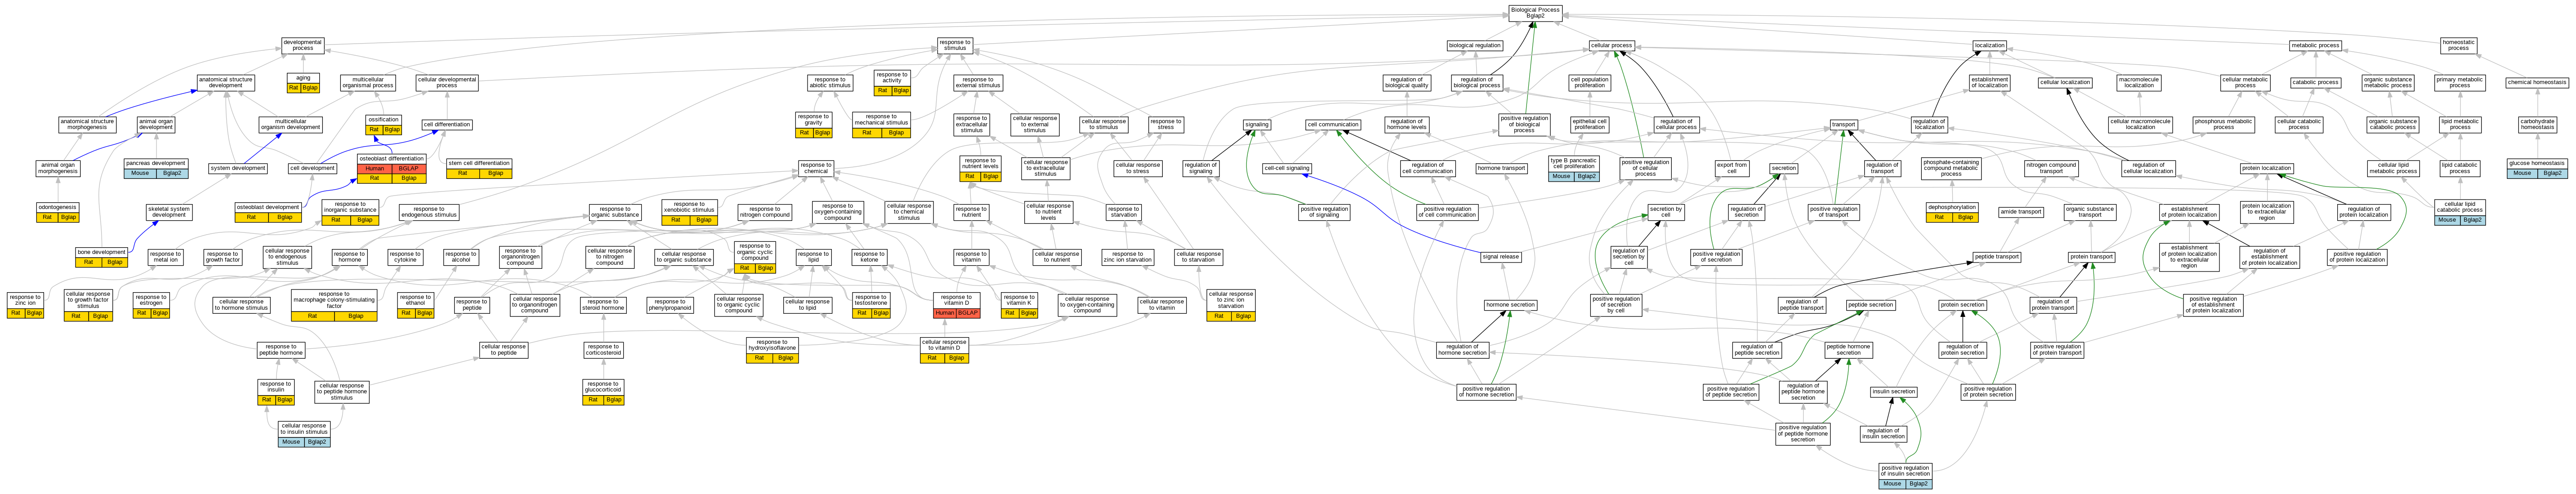Select the 'response to glucocorticoid' node label
The height and width of the screenshot is (494, 2576).
point(603,387)
